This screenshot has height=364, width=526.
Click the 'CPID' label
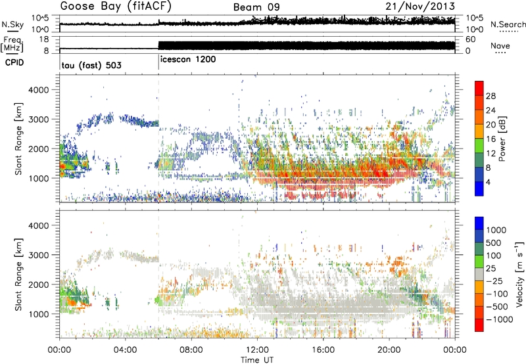14,62
